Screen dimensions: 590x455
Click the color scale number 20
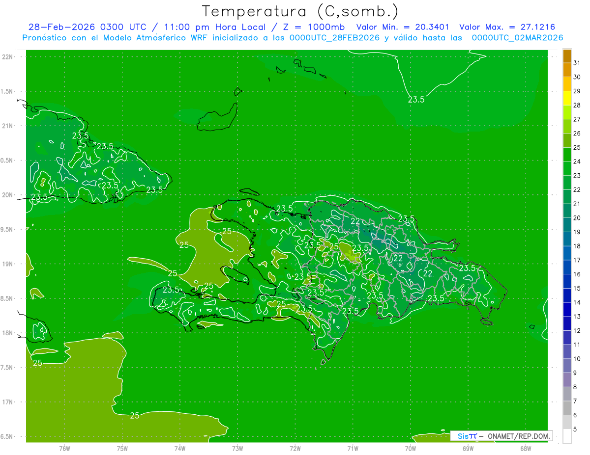[x=577, y=218]
